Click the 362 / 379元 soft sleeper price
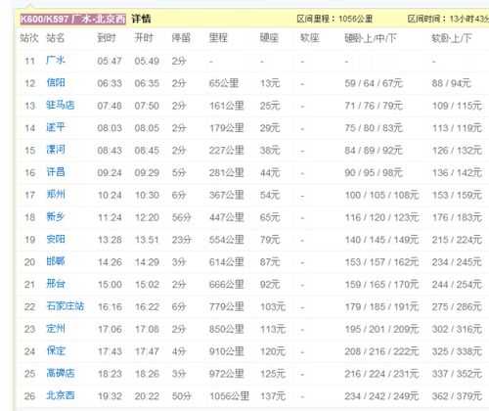The image size is (489, 411). (457, 396)
